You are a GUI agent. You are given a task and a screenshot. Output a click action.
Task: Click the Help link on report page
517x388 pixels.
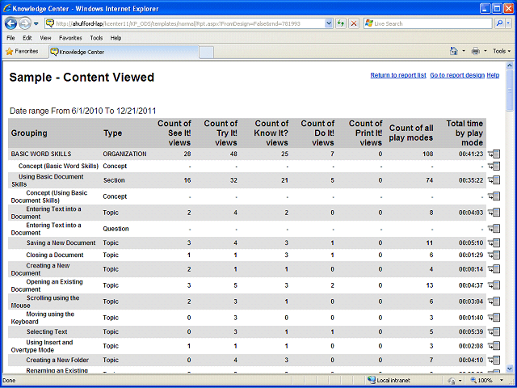coord(493,75)
